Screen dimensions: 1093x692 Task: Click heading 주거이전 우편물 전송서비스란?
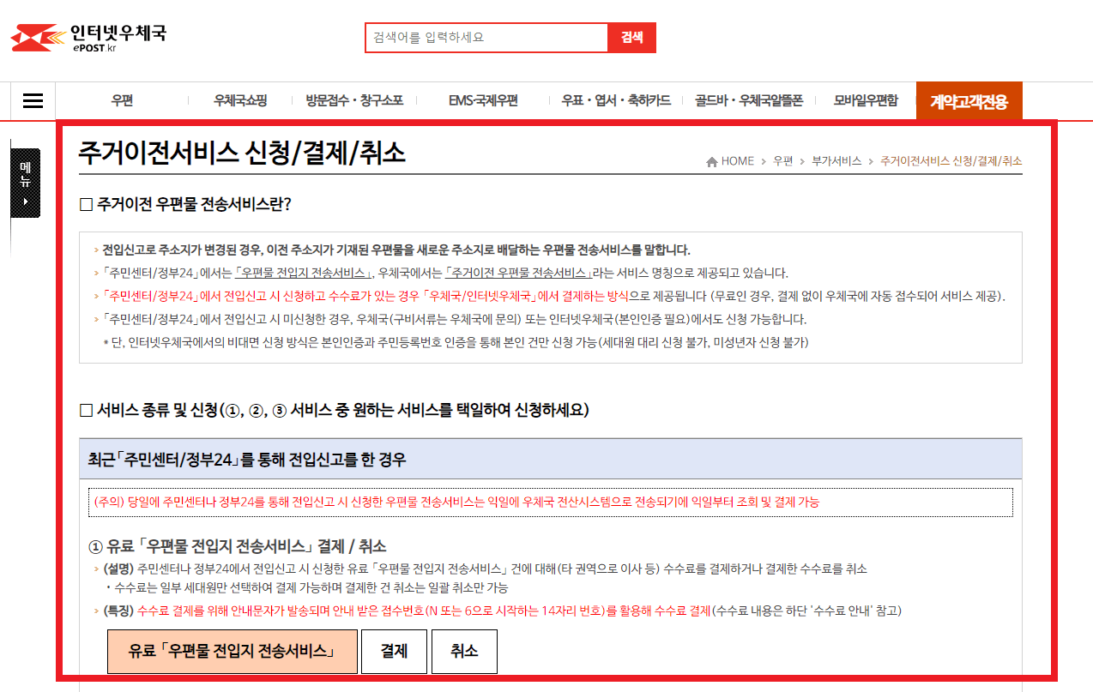click(x=185, y=205)
